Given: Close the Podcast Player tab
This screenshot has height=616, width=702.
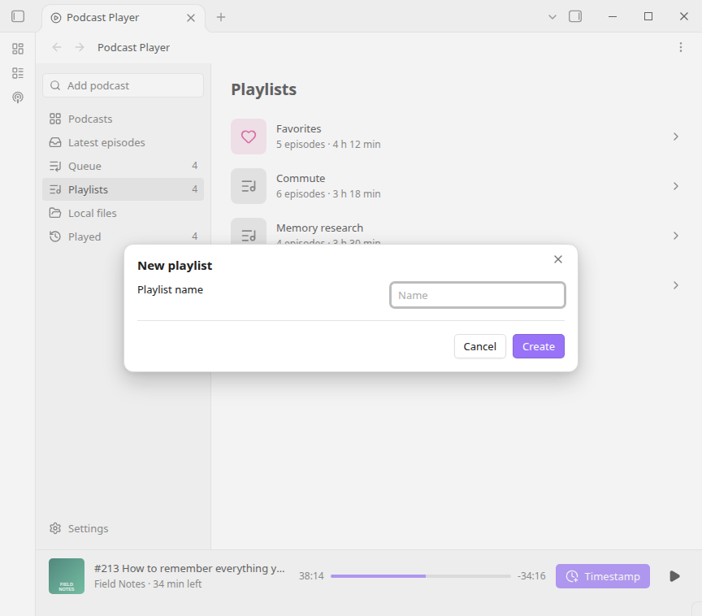Looking at the screenshot, I should (x=191, y=17).
